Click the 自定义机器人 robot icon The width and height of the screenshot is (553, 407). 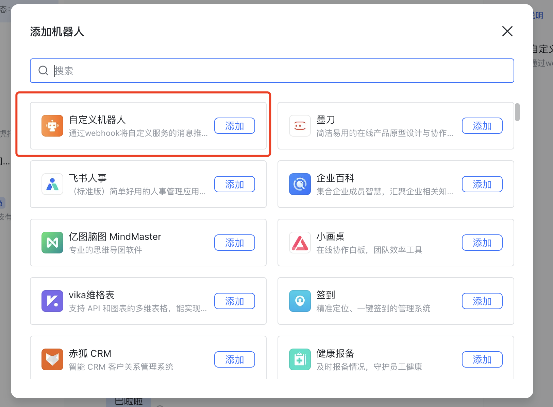pyautogui.click(x=52, y=126)
